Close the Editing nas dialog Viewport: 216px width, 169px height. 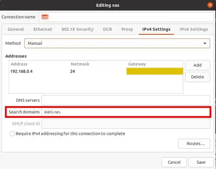(x=210, y=5)
